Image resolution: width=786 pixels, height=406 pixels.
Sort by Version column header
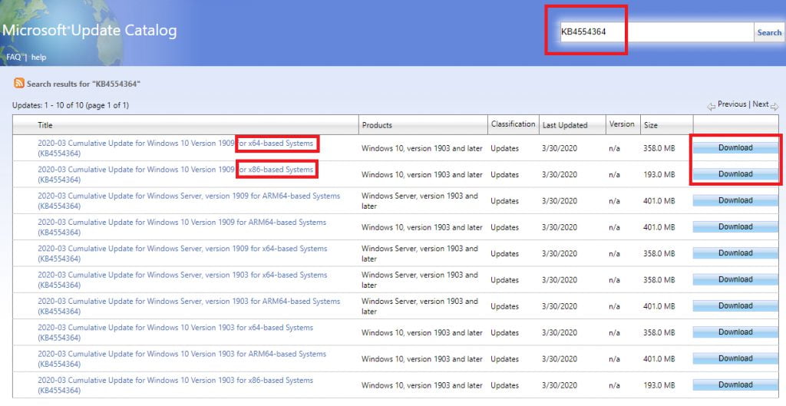(622, 124)
